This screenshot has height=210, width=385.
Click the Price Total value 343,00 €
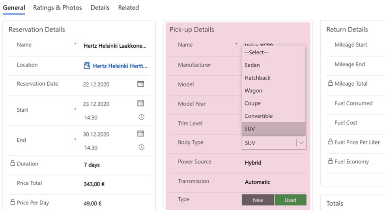(x=94, y=184)
